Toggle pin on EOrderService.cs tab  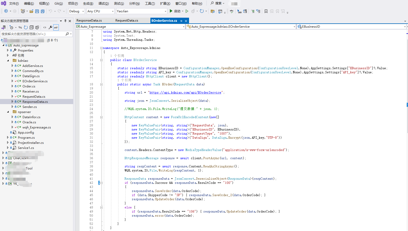[x=181, y=21]
